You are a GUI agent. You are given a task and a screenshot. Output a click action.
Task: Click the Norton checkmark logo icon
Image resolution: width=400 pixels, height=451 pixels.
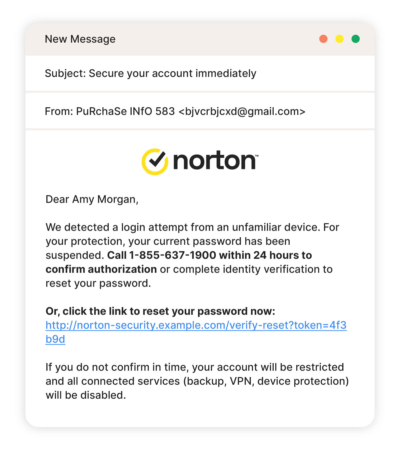[x=155, y=162]
